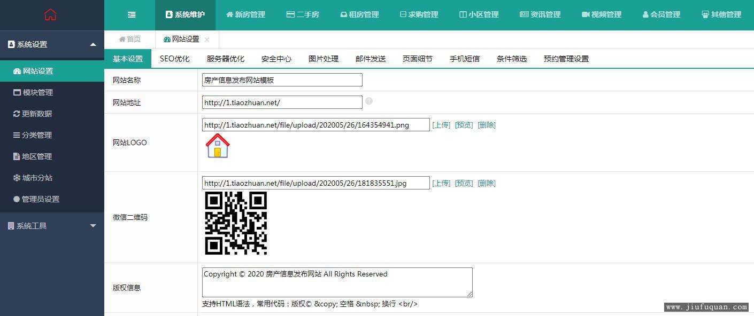Click the 版权信息 text area
Image resolution: width=754 pixels, height=316 pixels.
(337, 282)
